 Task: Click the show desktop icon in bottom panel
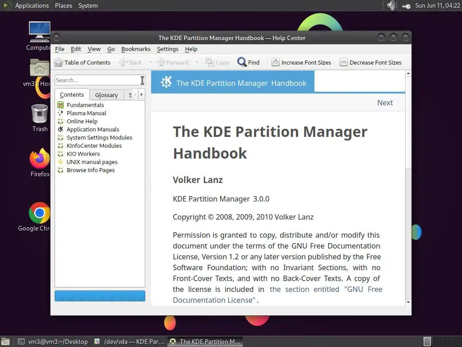tap(5, 342)
